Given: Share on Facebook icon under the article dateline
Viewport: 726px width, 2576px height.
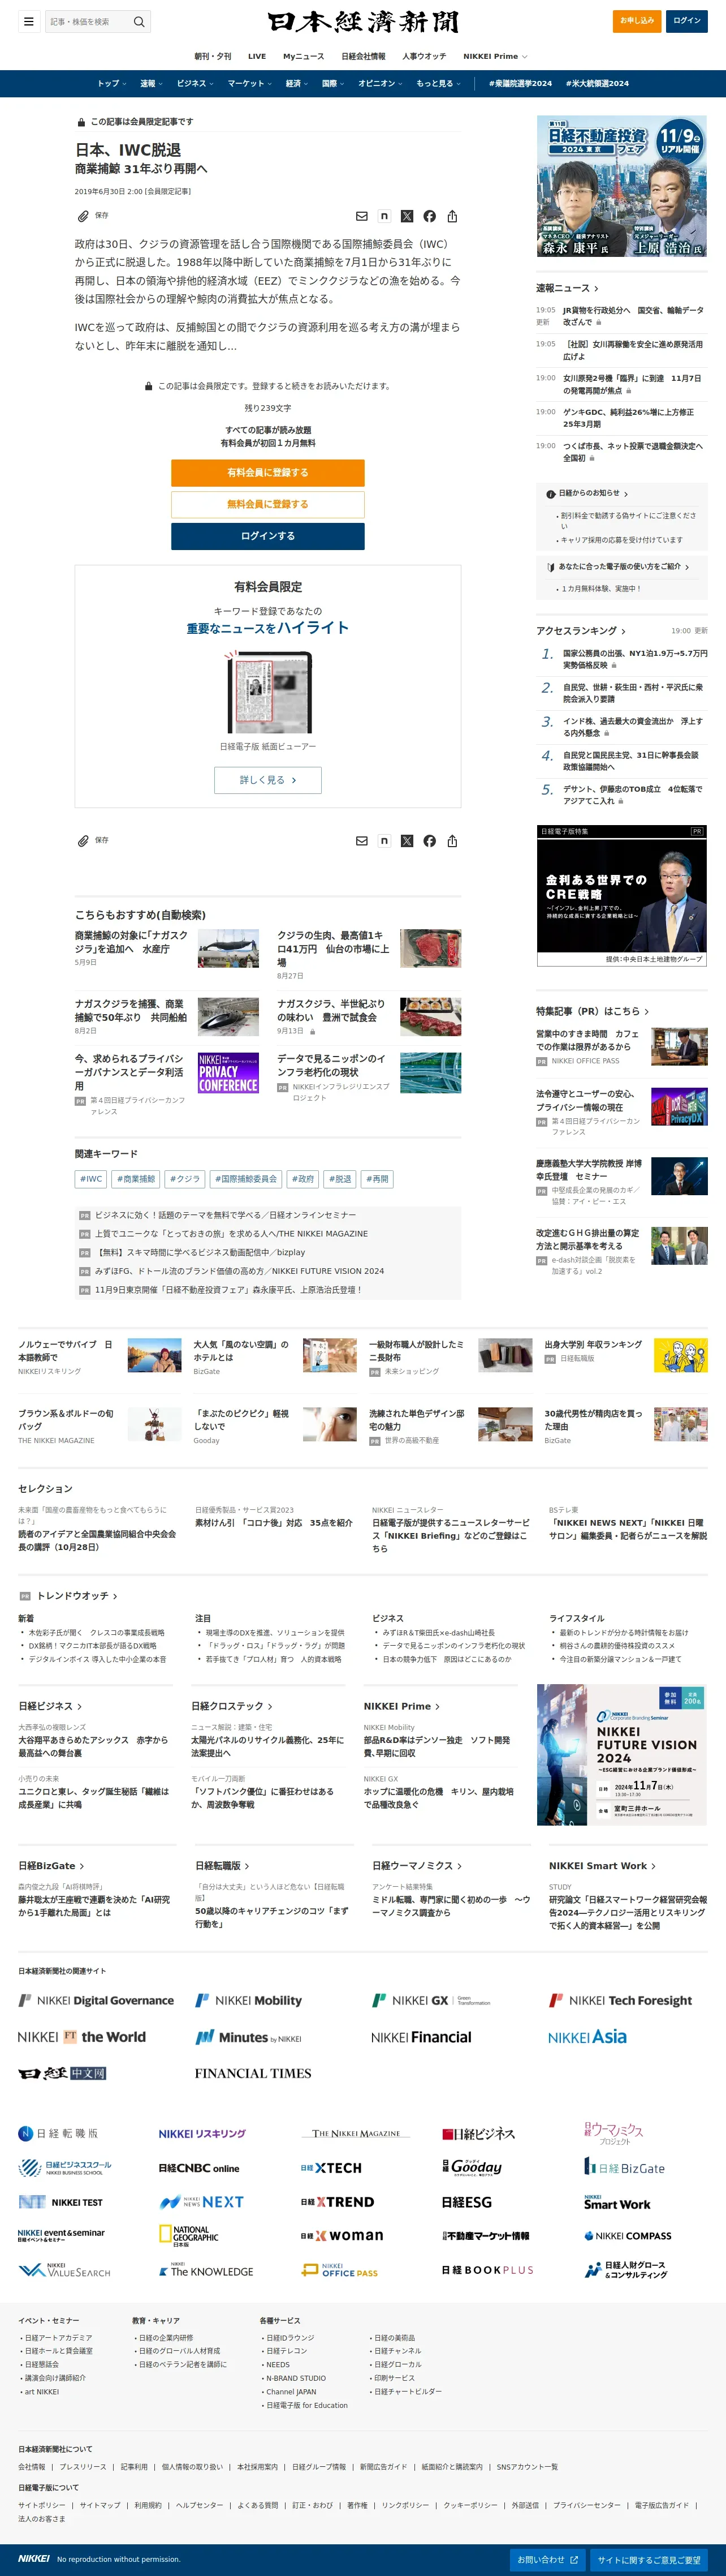Looking at the screenshot, I should (x=429, y=216).
